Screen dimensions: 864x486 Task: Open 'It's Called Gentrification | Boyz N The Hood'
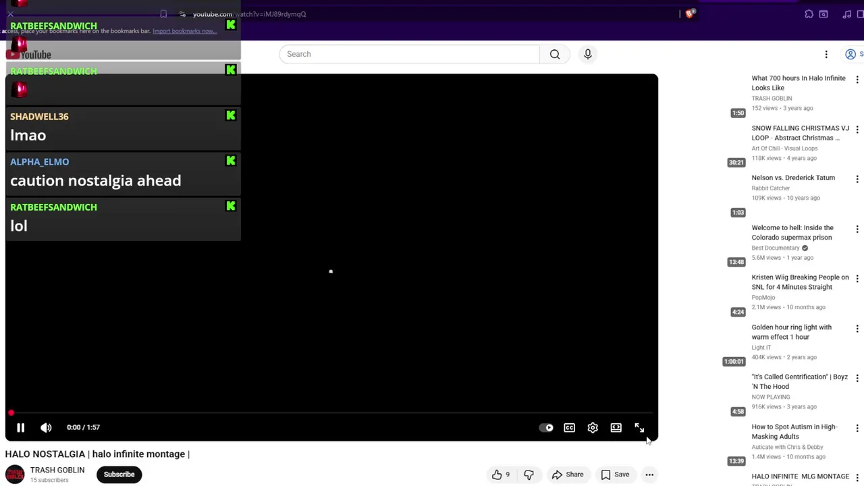799,381
